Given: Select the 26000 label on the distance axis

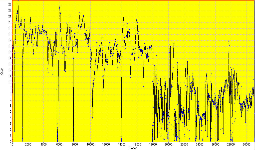Looking at the screenshot, I should coord(215,145).
